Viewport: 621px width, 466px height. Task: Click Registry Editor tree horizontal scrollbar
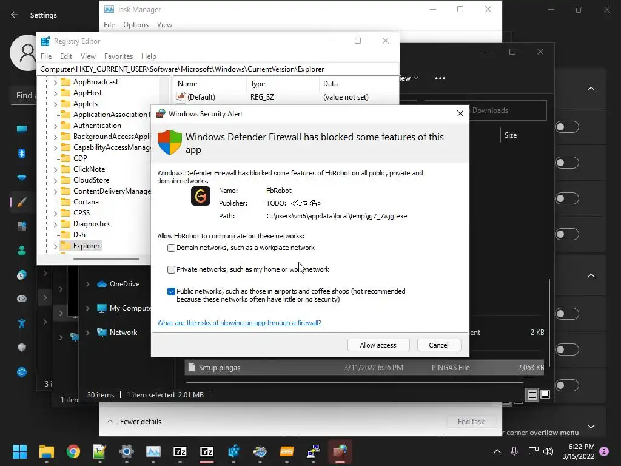[106, 259]
